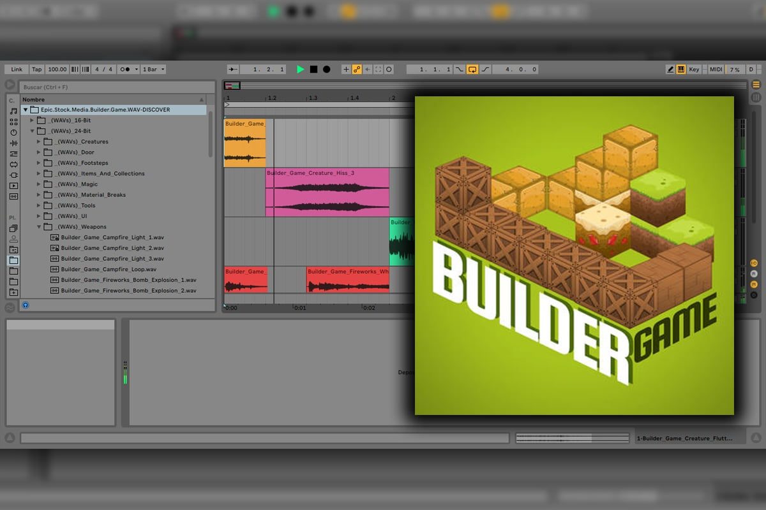Open the Sounds category in browser sidebar
766x510 pixels.
coord(13,111)
